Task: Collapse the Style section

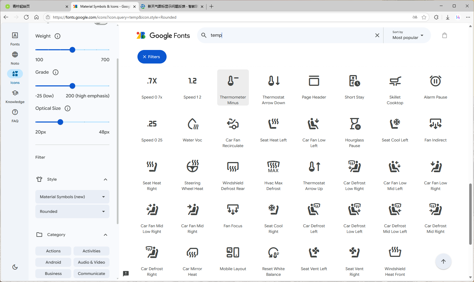Action: (x=105, y=179)
